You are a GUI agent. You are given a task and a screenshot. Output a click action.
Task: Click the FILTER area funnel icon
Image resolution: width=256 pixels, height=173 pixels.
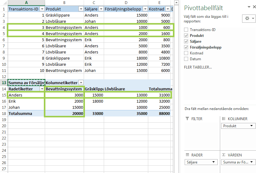point(187,119)
